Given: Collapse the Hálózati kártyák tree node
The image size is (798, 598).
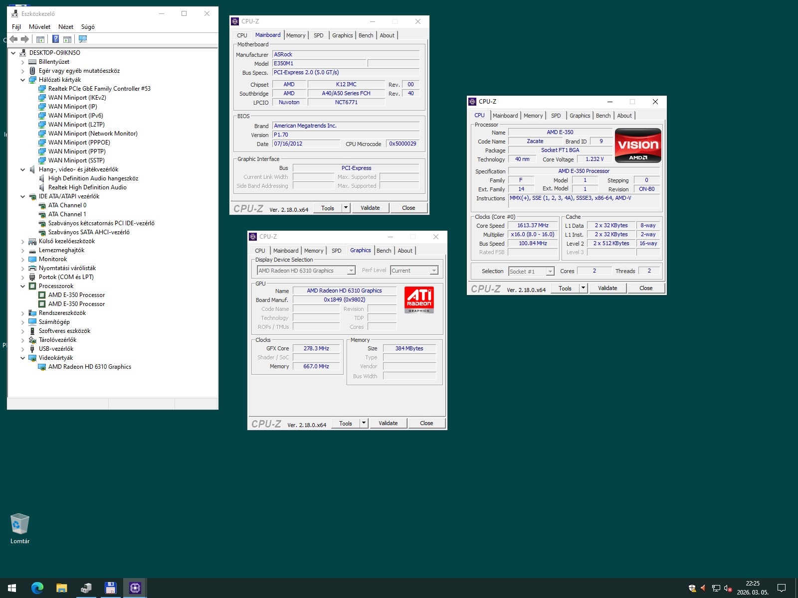Looking at the screenshot, I should 23,80.
